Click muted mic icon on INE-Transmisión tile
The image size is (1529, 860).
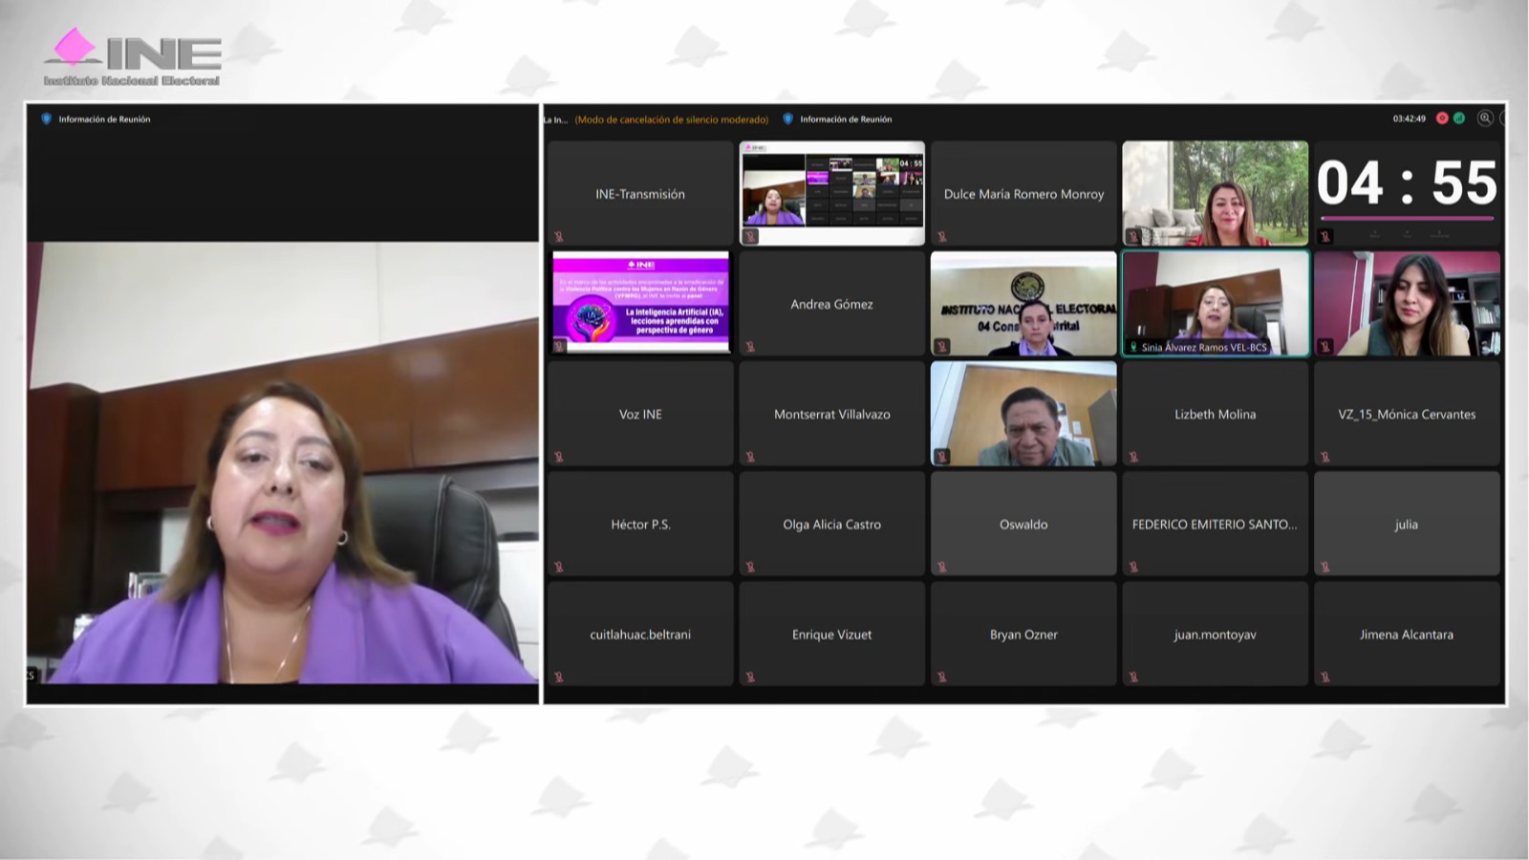pyautogui.click(x=559, y=237)
